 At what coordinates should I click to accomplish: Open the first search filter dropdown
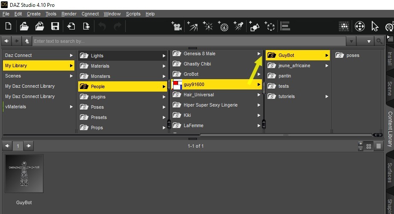[x=351, y=41]
